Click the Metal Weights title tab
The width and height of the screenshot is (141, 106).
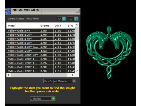(26, 10)
